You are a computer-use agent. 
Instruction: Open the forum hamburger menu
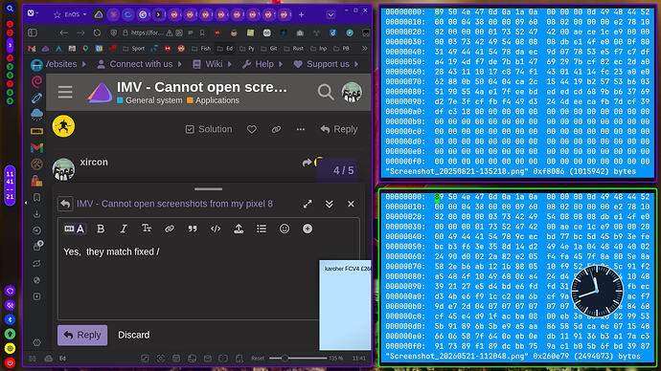tap(65, 92)
